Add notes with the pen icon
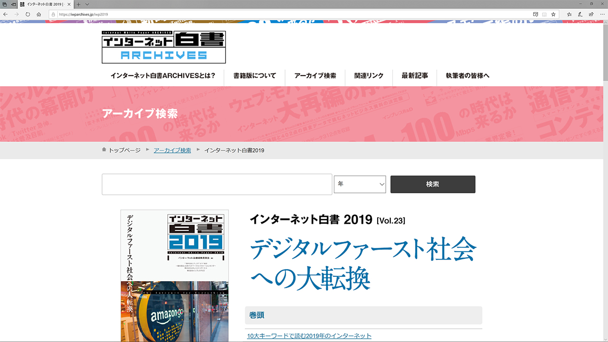608x342 pixels. (x=580, y=14)
